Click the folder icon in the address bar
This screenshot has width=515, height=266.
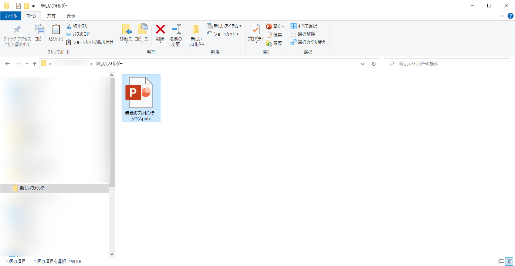pyautogui.click(x=44, y=64)
